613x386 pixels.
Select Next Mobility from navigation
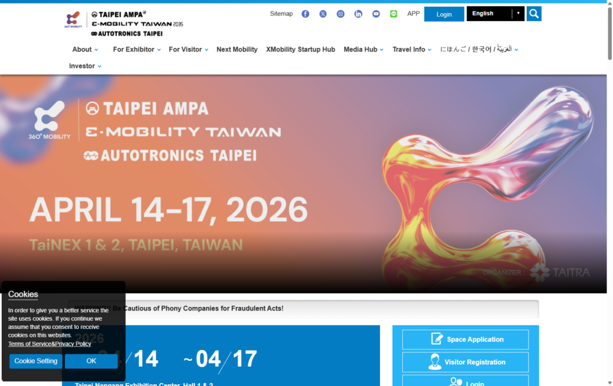[x=236, y=49]
